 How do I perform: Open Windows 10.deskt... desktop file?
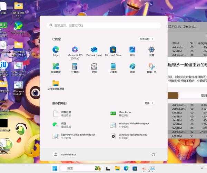pyautogui.click(x=19, y=88)
